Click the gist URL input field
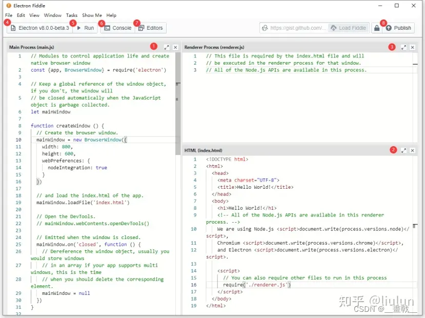425x318 pixels. click(x=298, y=28)
